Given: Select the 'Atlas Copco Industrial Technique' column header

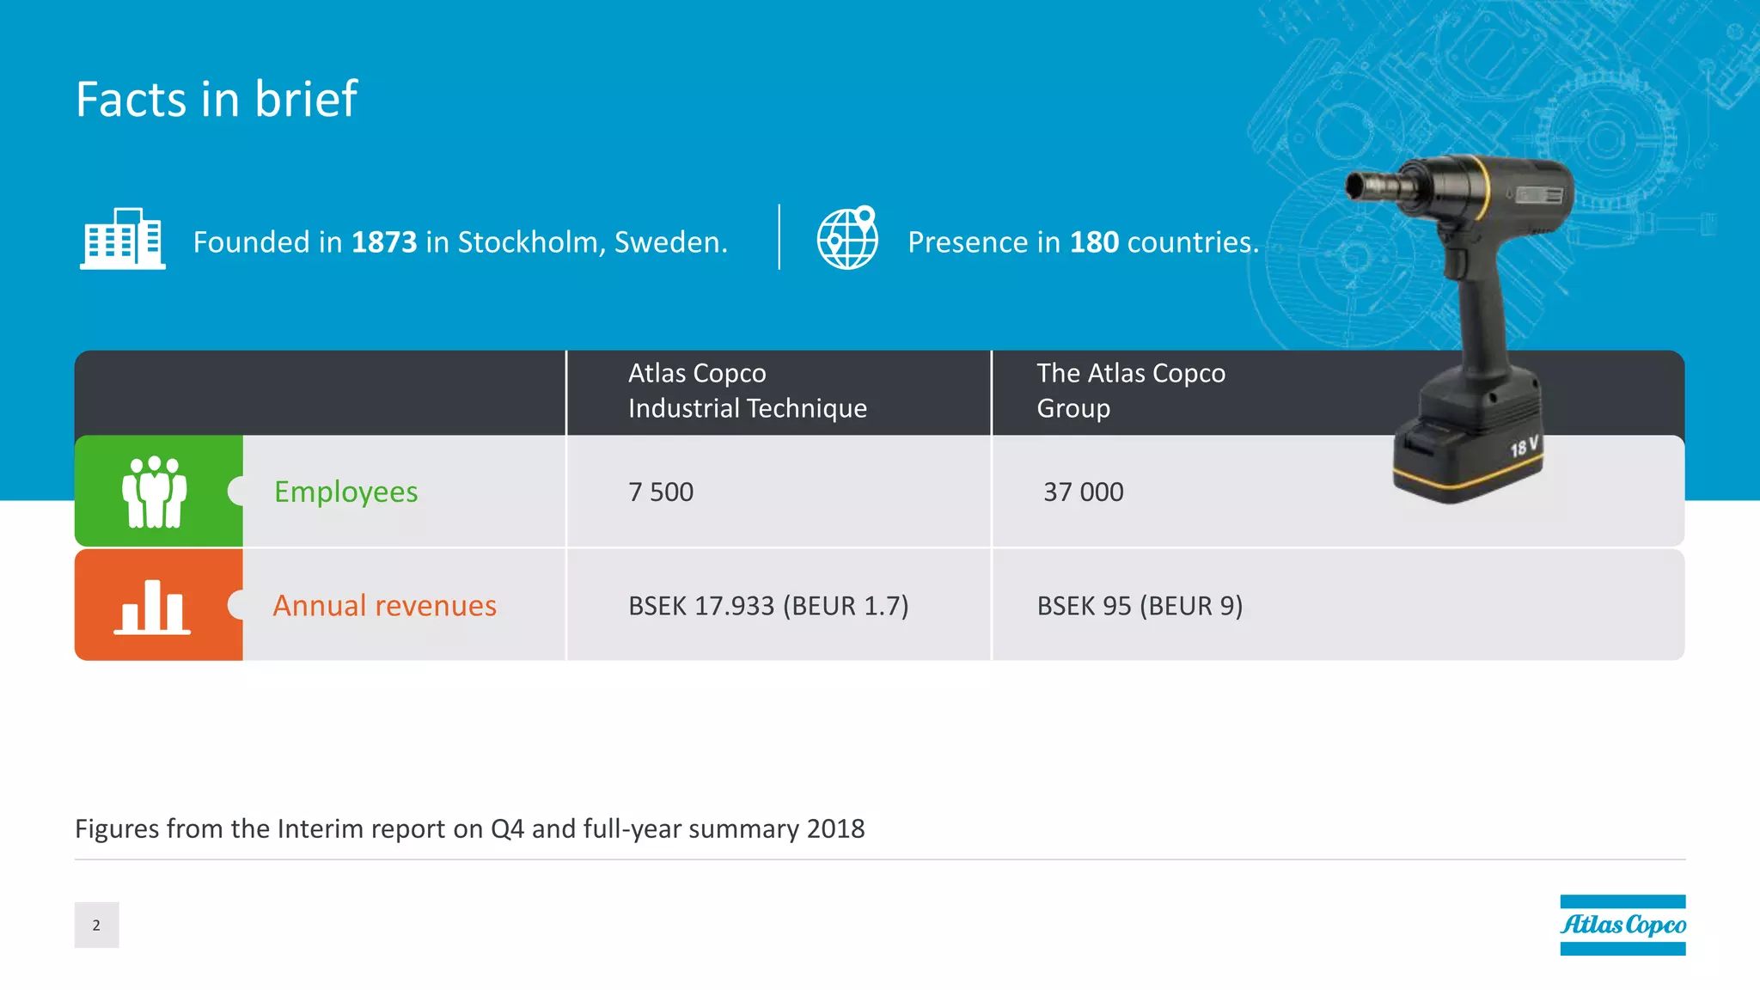Looking at the screenshot, I should (747, 391).
